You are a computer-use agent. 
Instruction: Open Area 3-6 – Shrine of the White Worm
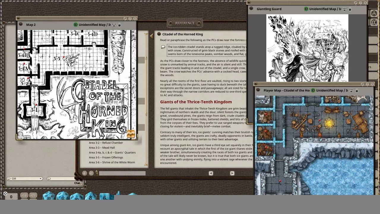click(x=112, y=162)
